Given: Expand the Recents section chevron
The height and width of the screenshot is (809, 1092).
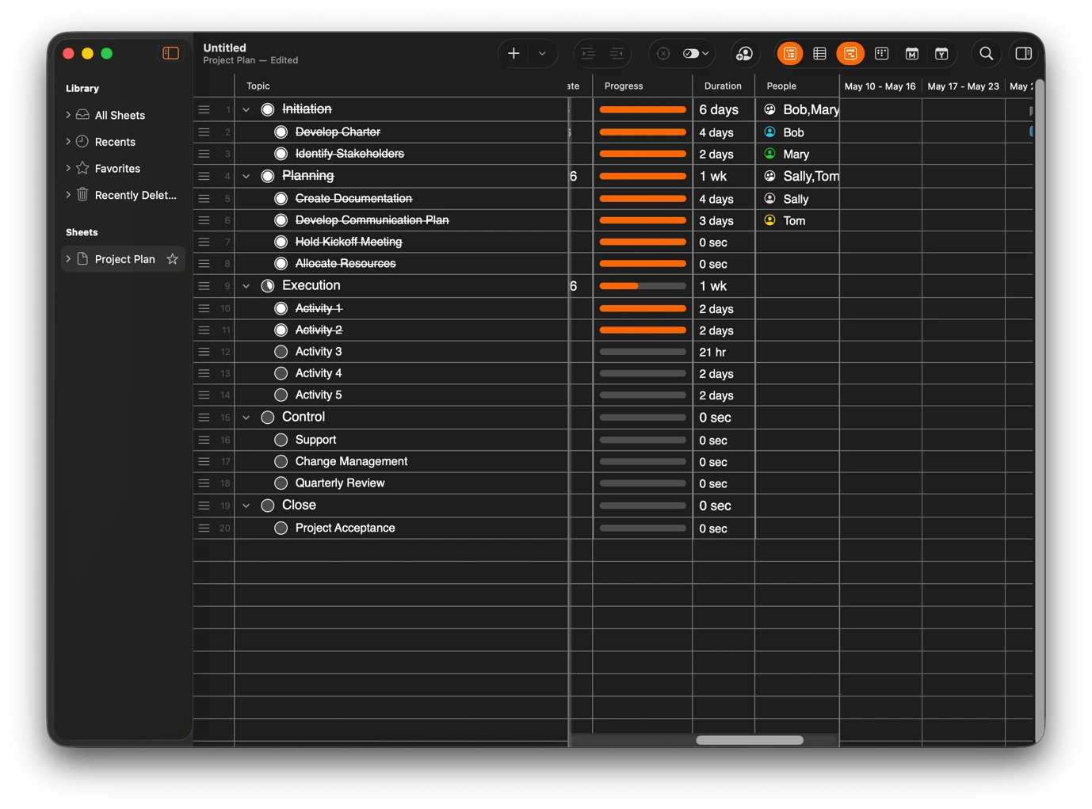Looking at the screenshot, I should (68, 142).
